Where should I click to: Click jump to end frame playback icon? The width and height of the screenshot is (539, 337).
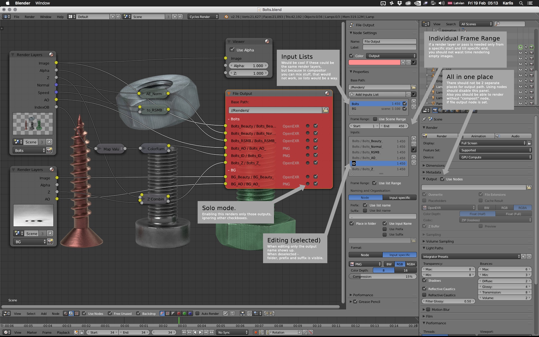[212, 332]
